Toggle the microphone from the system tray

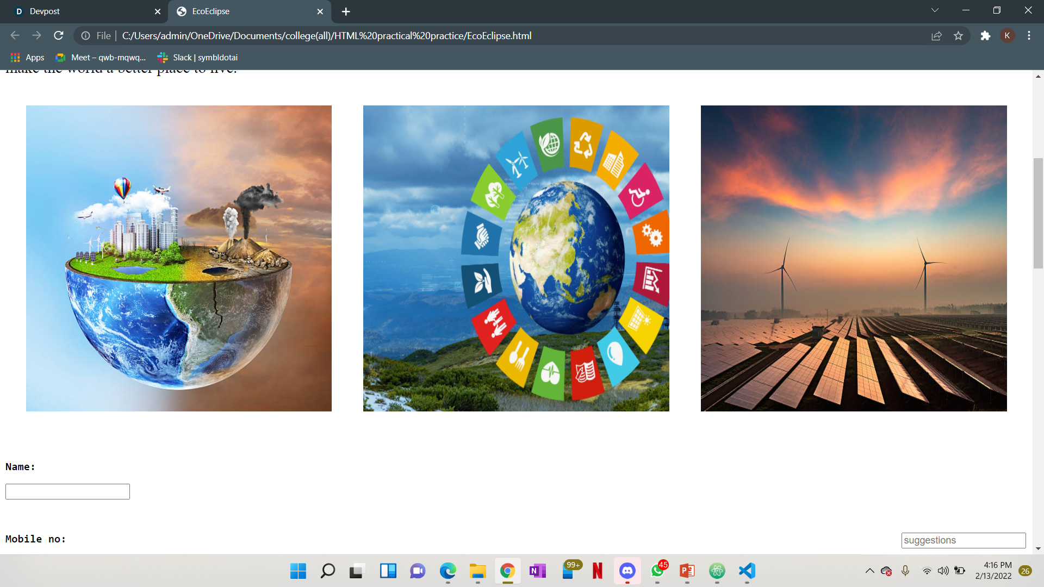tap(906, 571)
